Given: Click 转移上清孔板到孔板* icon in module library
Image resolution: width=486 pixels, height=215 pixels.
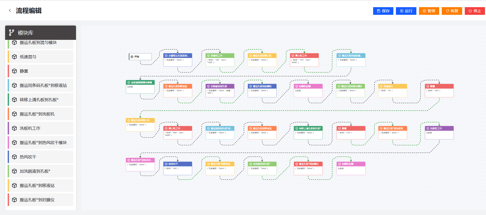Looking at the screenshot, I should (15, 100).
